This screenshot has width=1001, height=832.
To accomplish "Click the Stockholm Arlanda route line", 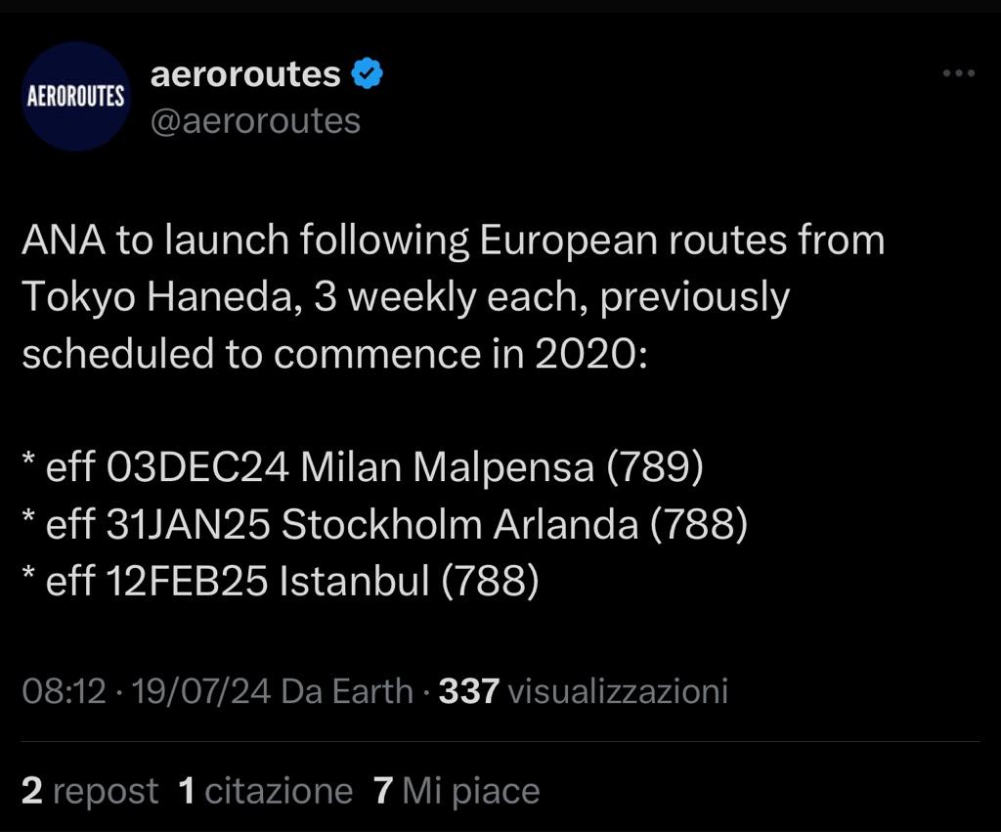I will [x=385, y=524].
